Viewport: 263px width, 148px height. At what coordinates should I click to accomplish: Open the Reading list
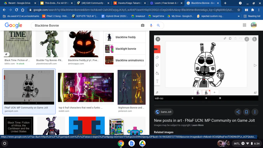click(x=252, y=16)
